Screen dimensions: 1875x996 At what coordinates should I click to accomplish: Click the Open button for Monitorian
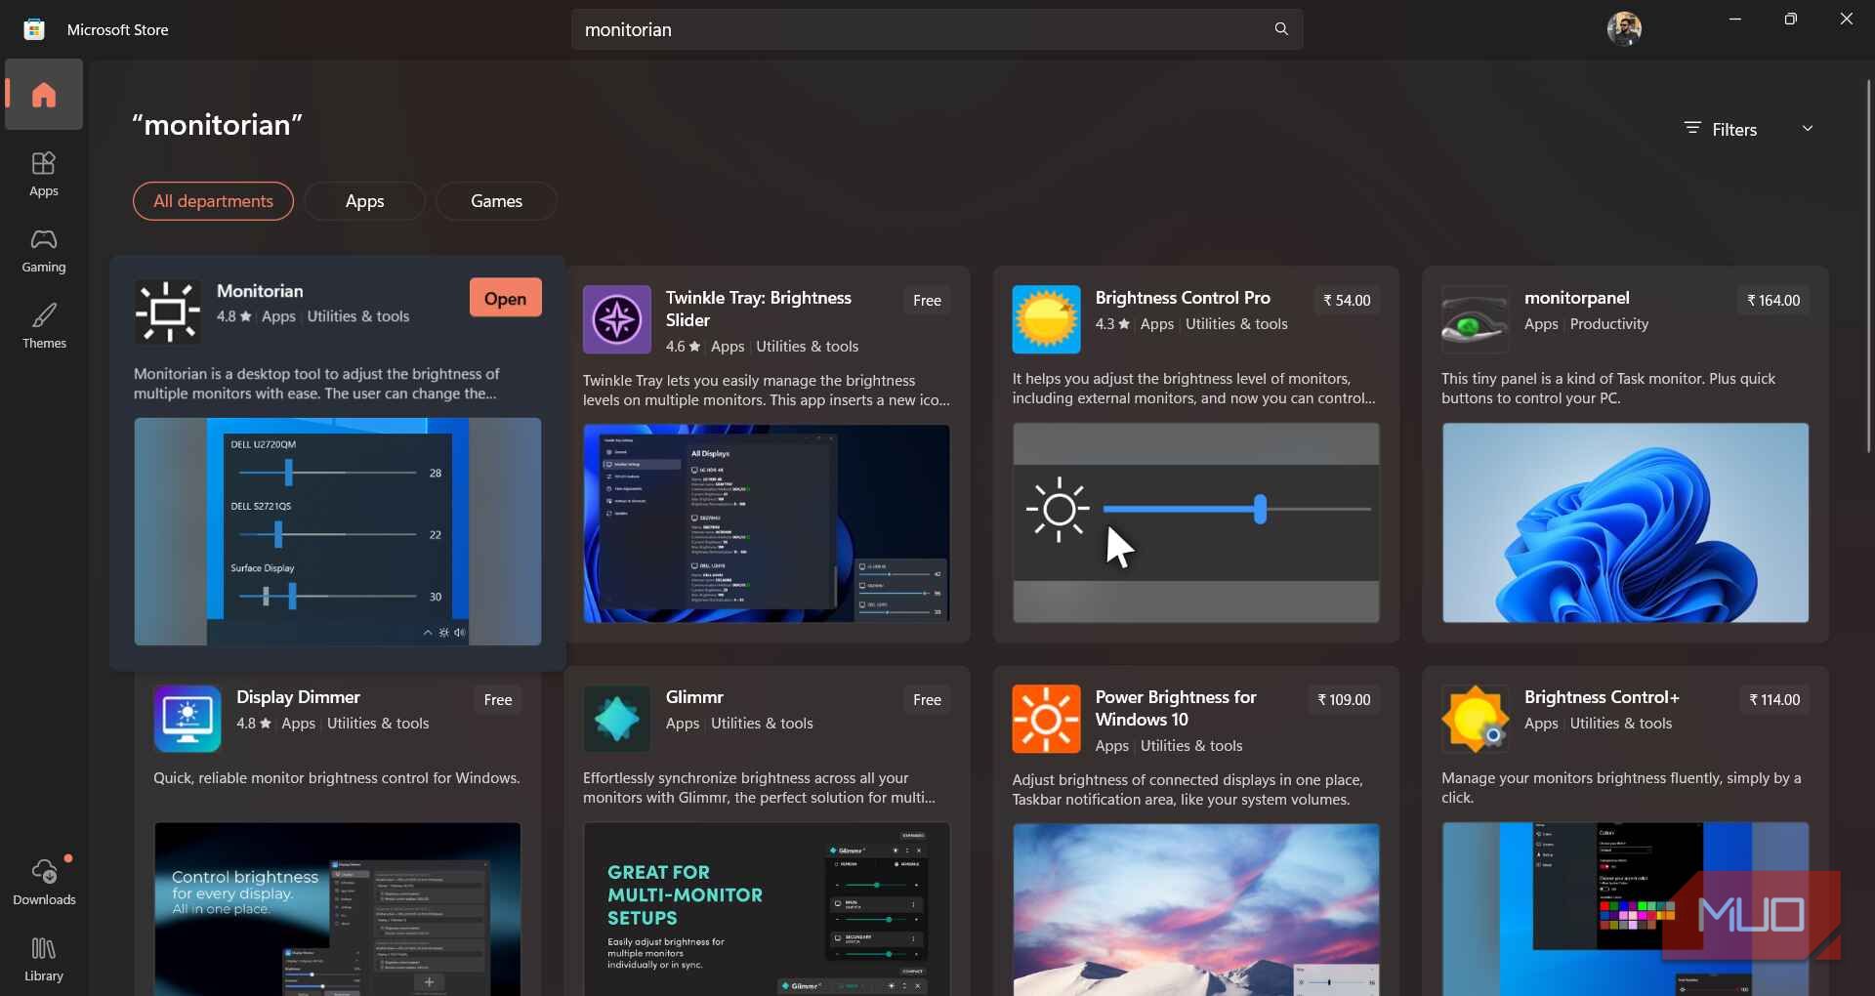505,298
